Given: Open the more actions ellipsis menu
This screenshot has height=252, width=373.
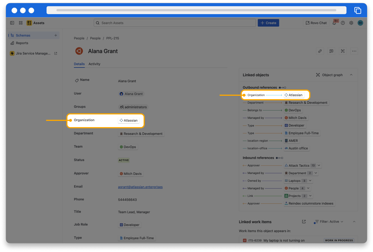Looking at the screenshot, I should pos(354,51).
